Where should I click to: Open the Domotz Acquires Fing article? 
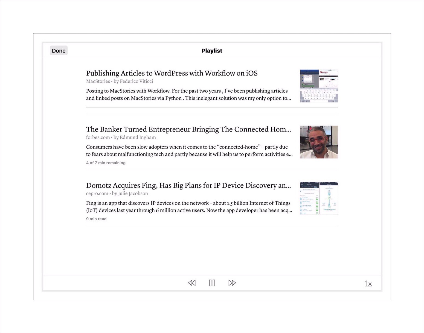[188, 185]
